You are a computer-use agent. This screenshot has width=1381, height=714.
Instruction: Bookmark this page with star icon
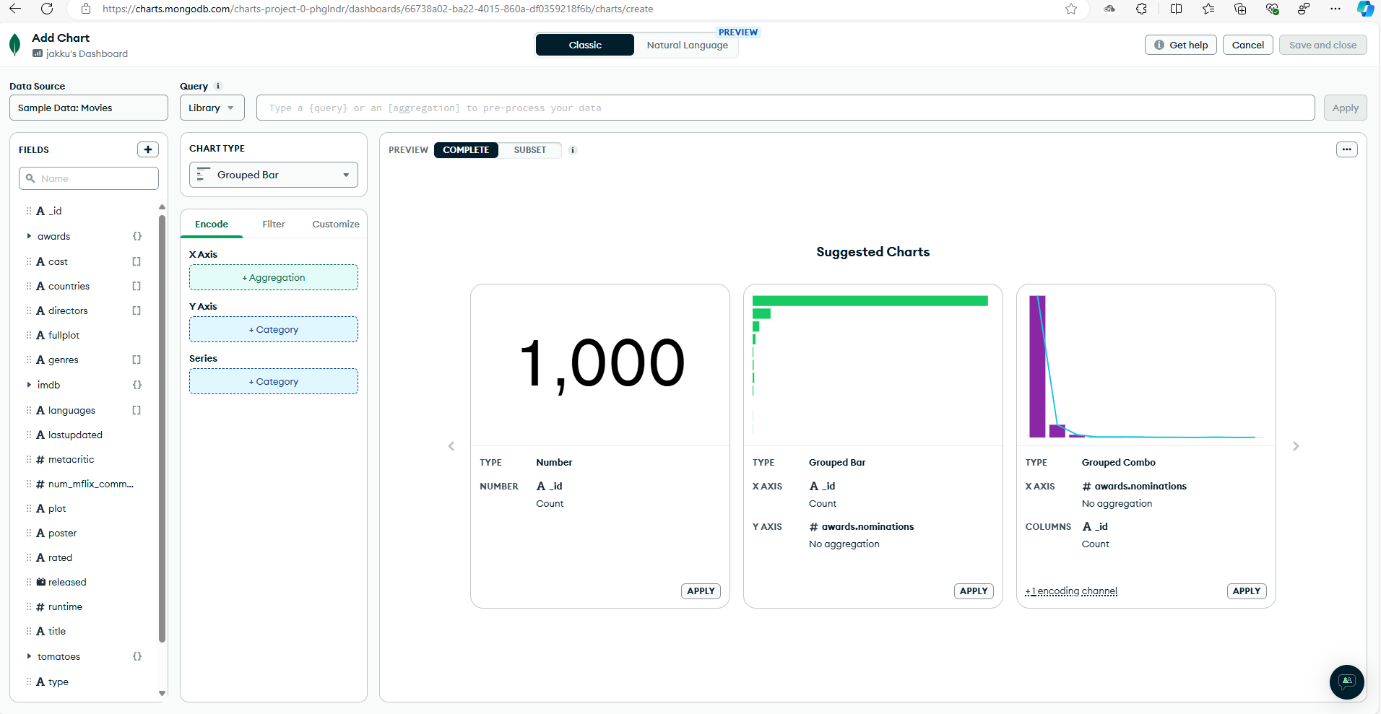tap(1071, 9)
